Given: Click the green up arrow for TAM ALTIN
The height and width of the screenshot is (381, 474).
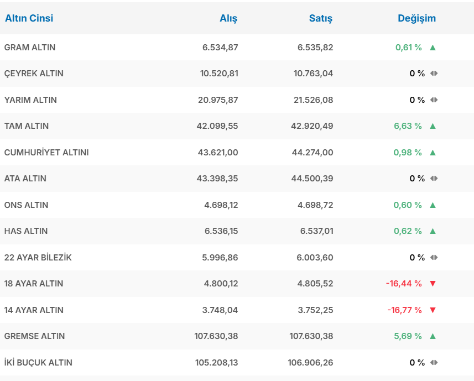Looking at the screenshot, I should point(433,126).
